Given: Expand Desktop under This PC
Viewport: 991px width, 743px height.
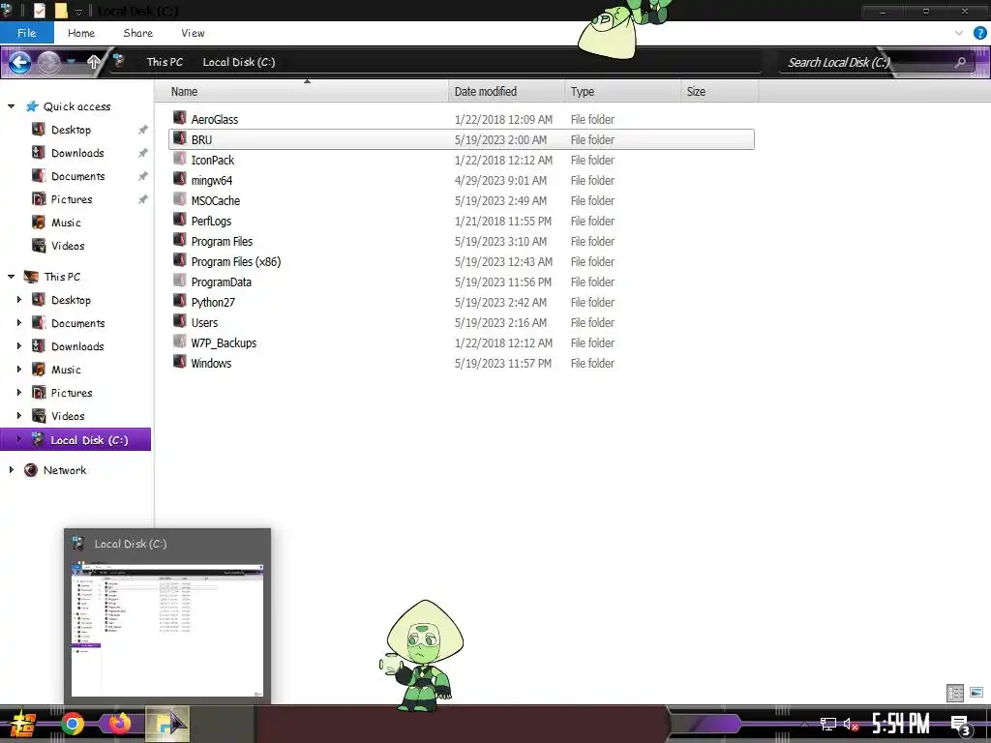Looking at the screenshot, I should (19, 300).
